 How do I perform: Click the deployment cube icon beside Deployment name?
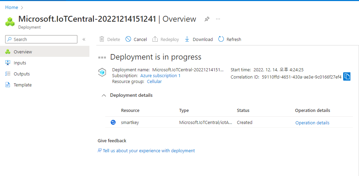tap(102, 72)
